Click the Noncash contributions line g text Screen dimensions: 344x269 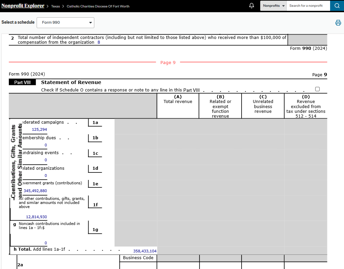click(x=50, y=226)
